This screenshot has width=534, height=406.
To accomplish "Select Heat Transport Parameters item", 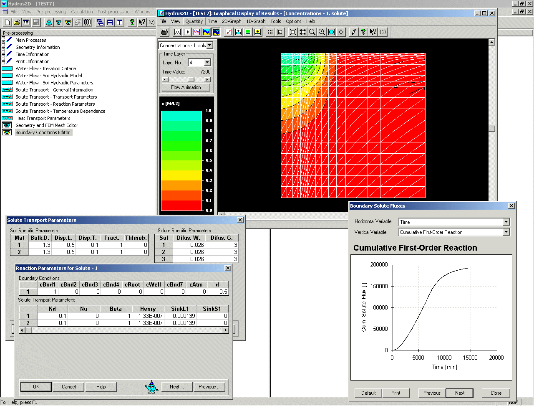I will 43,118.
